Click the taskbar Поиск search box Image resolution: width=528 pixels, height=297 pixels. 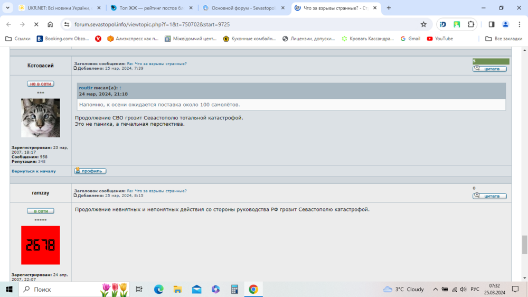(x=74, y=289)
